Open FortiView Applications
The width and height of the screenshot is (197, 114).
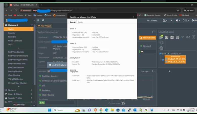[18, 60]
